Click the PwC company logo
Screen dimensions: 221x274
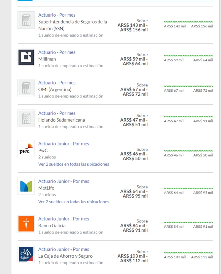coord(26,149)
